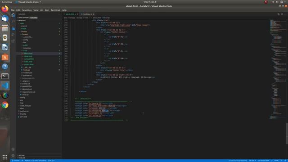
Task: Open the Go menu
Action: (x=42, y=10)
